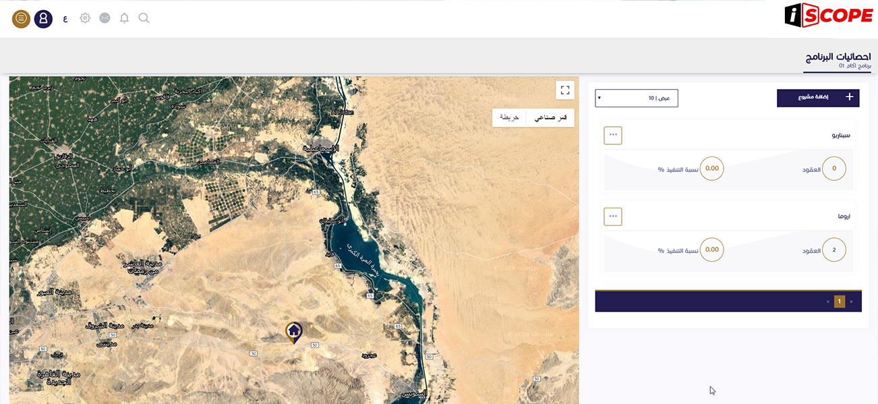Screen dimensions: 878x404
Task: Open options menu for سيناريو project
Action: tap(612, 135)
